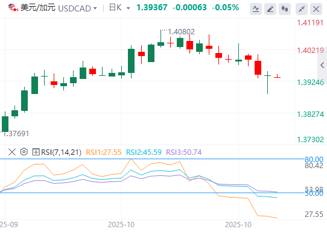Open RSI indicator settings hexagon icon
327x232 pixels.
click(24, 152)
